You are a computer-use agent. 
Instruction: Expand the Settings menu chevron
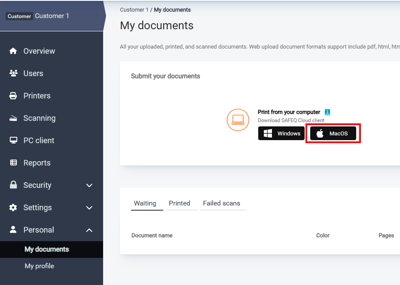point(89,208)
